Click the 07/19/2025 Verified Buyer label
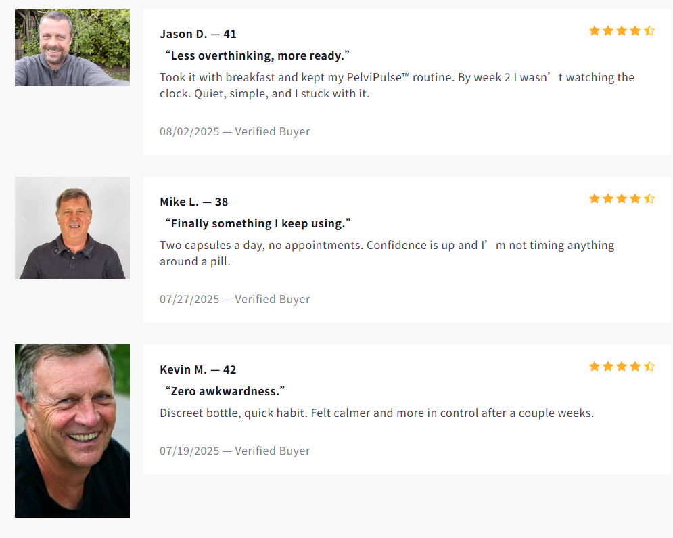 [235, 451]
